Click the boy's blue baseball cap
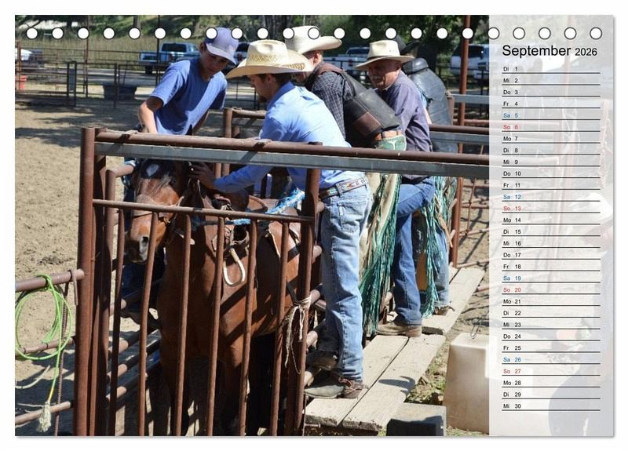The image size is (628, 451). click(x=221, y=45)
